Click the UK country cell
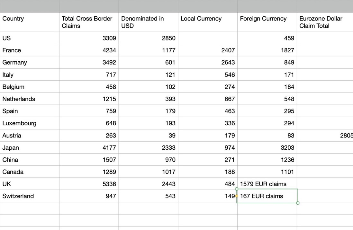Viewport: 353px width, 230px height. (30, 184)
